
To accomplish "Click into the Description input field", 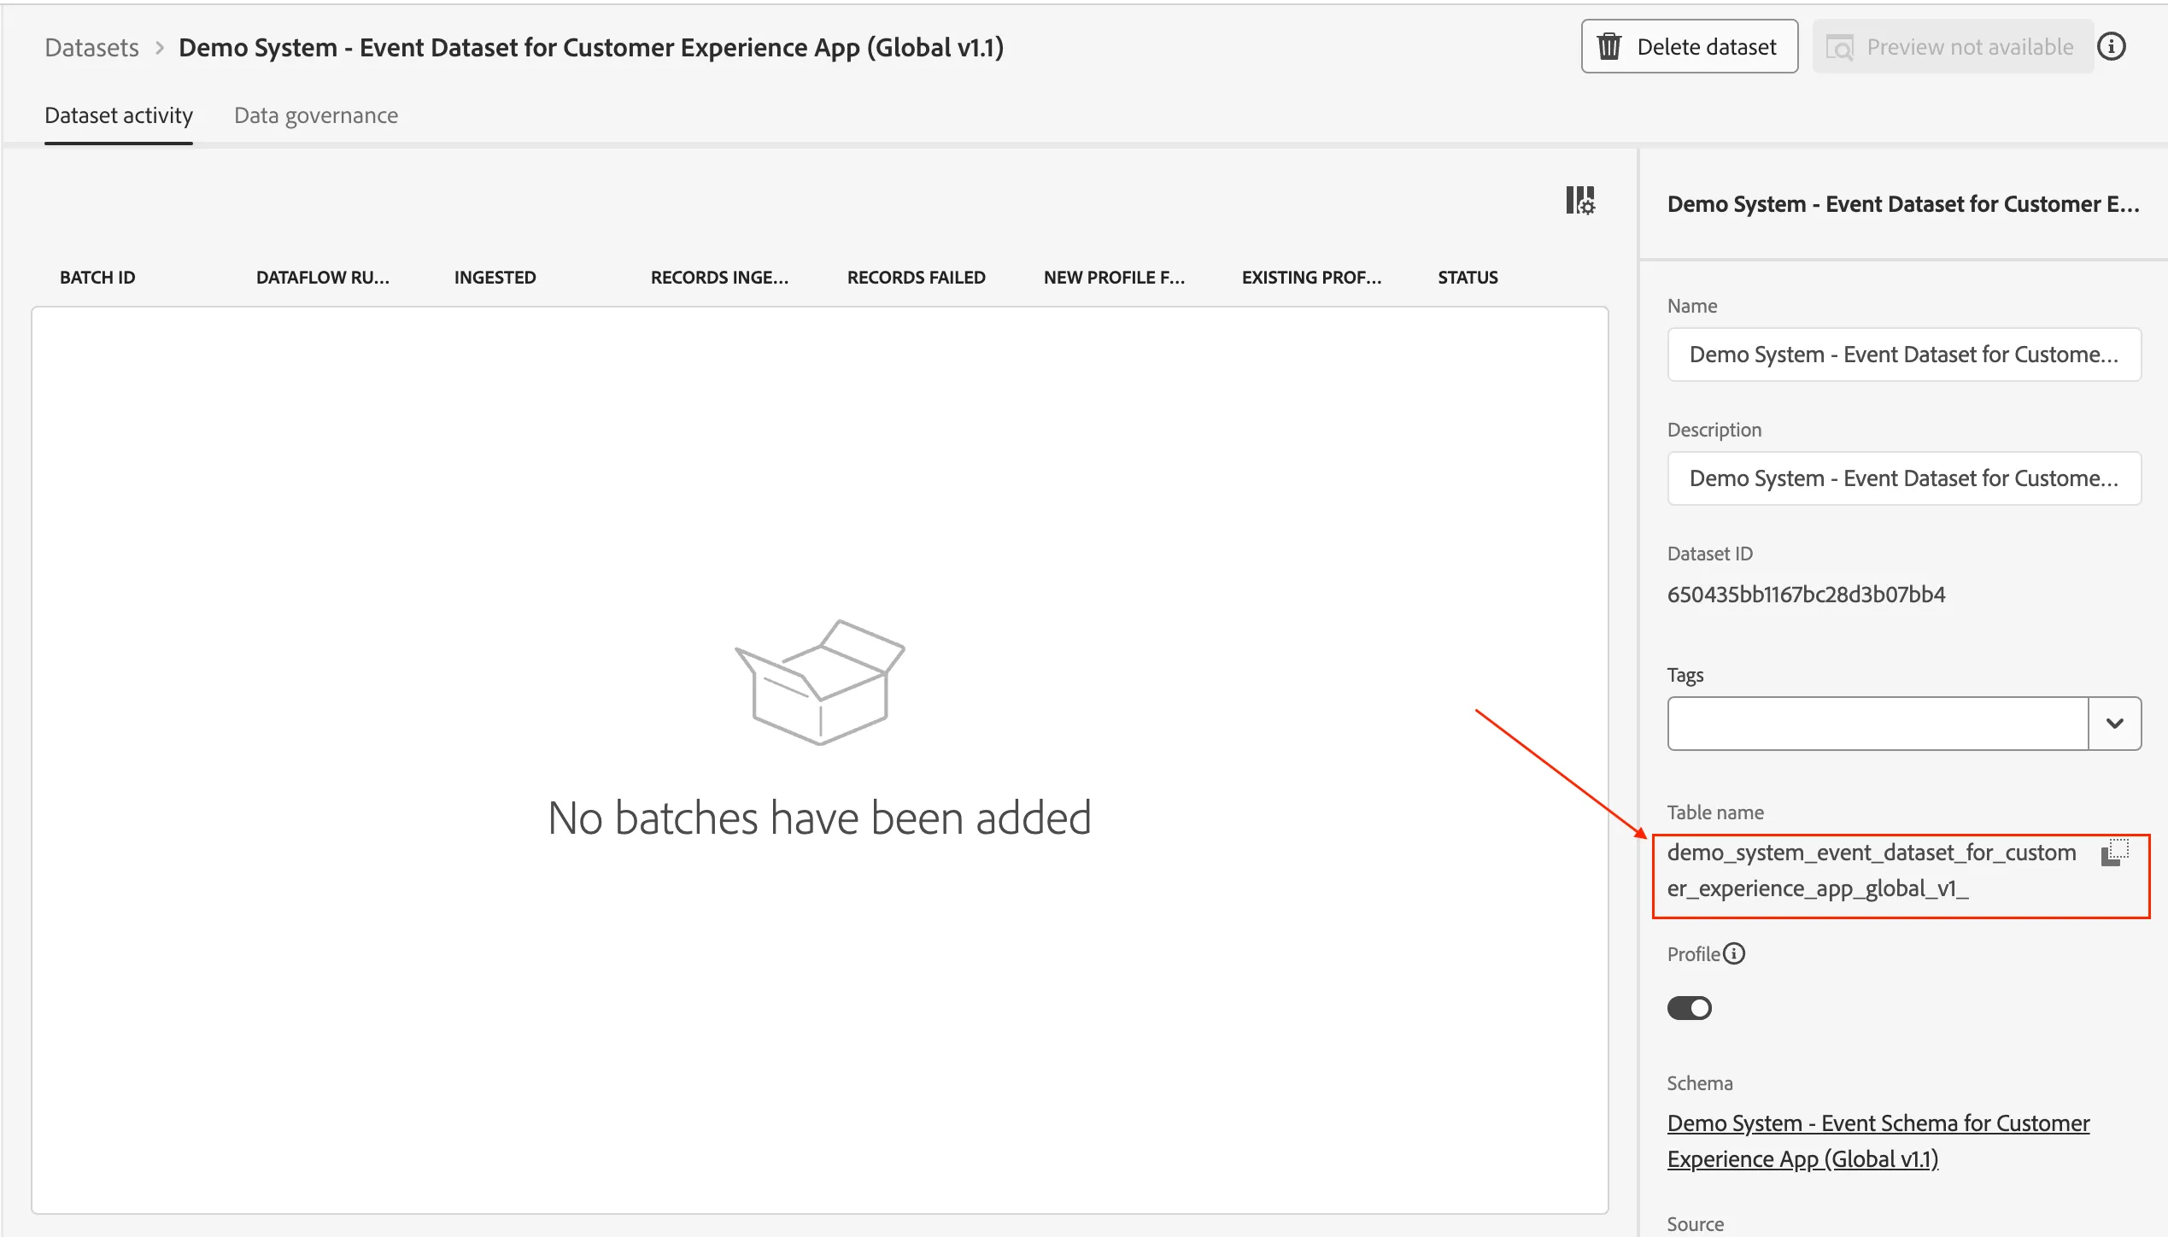I will pyautogui.click(x=1904, y=478).
